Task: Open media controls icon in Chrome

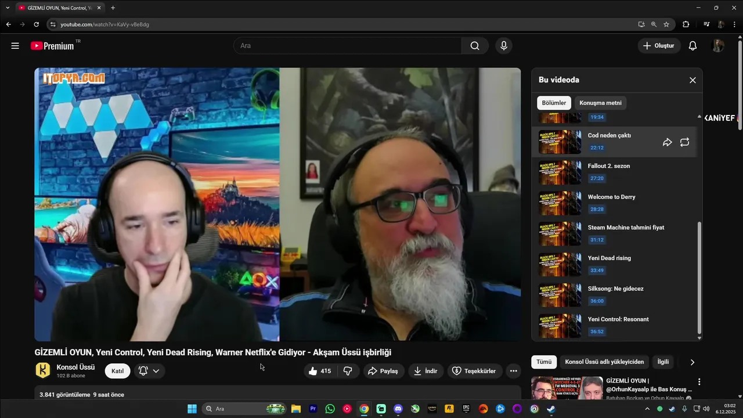Action: click(x=706, y=24)
